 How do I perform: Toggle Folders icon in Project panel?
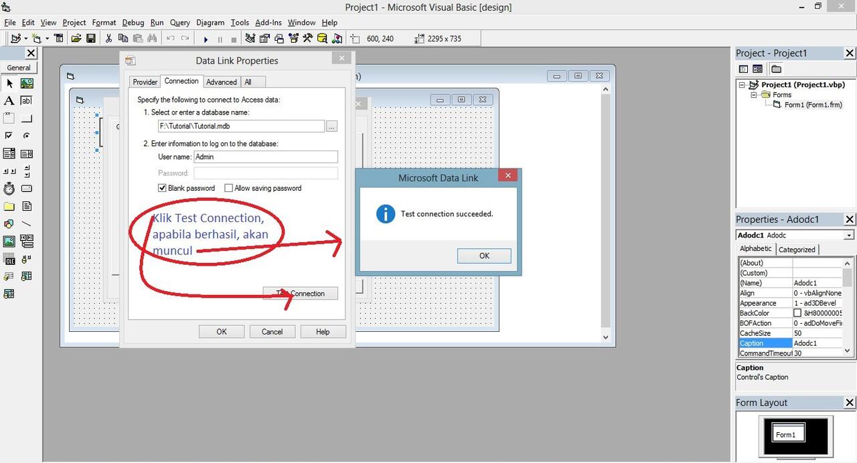pyautogui.click(x=776, y=69)
